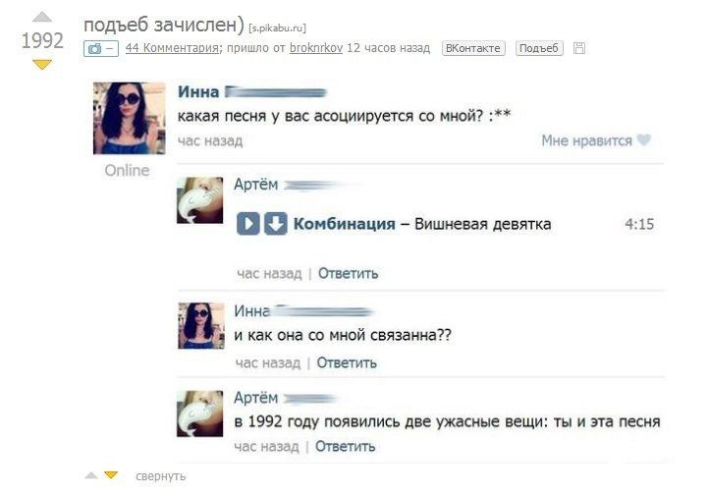The image size is (709, 495).
Task: Upvote the post with the arrow above 1992
Action: 42,17
